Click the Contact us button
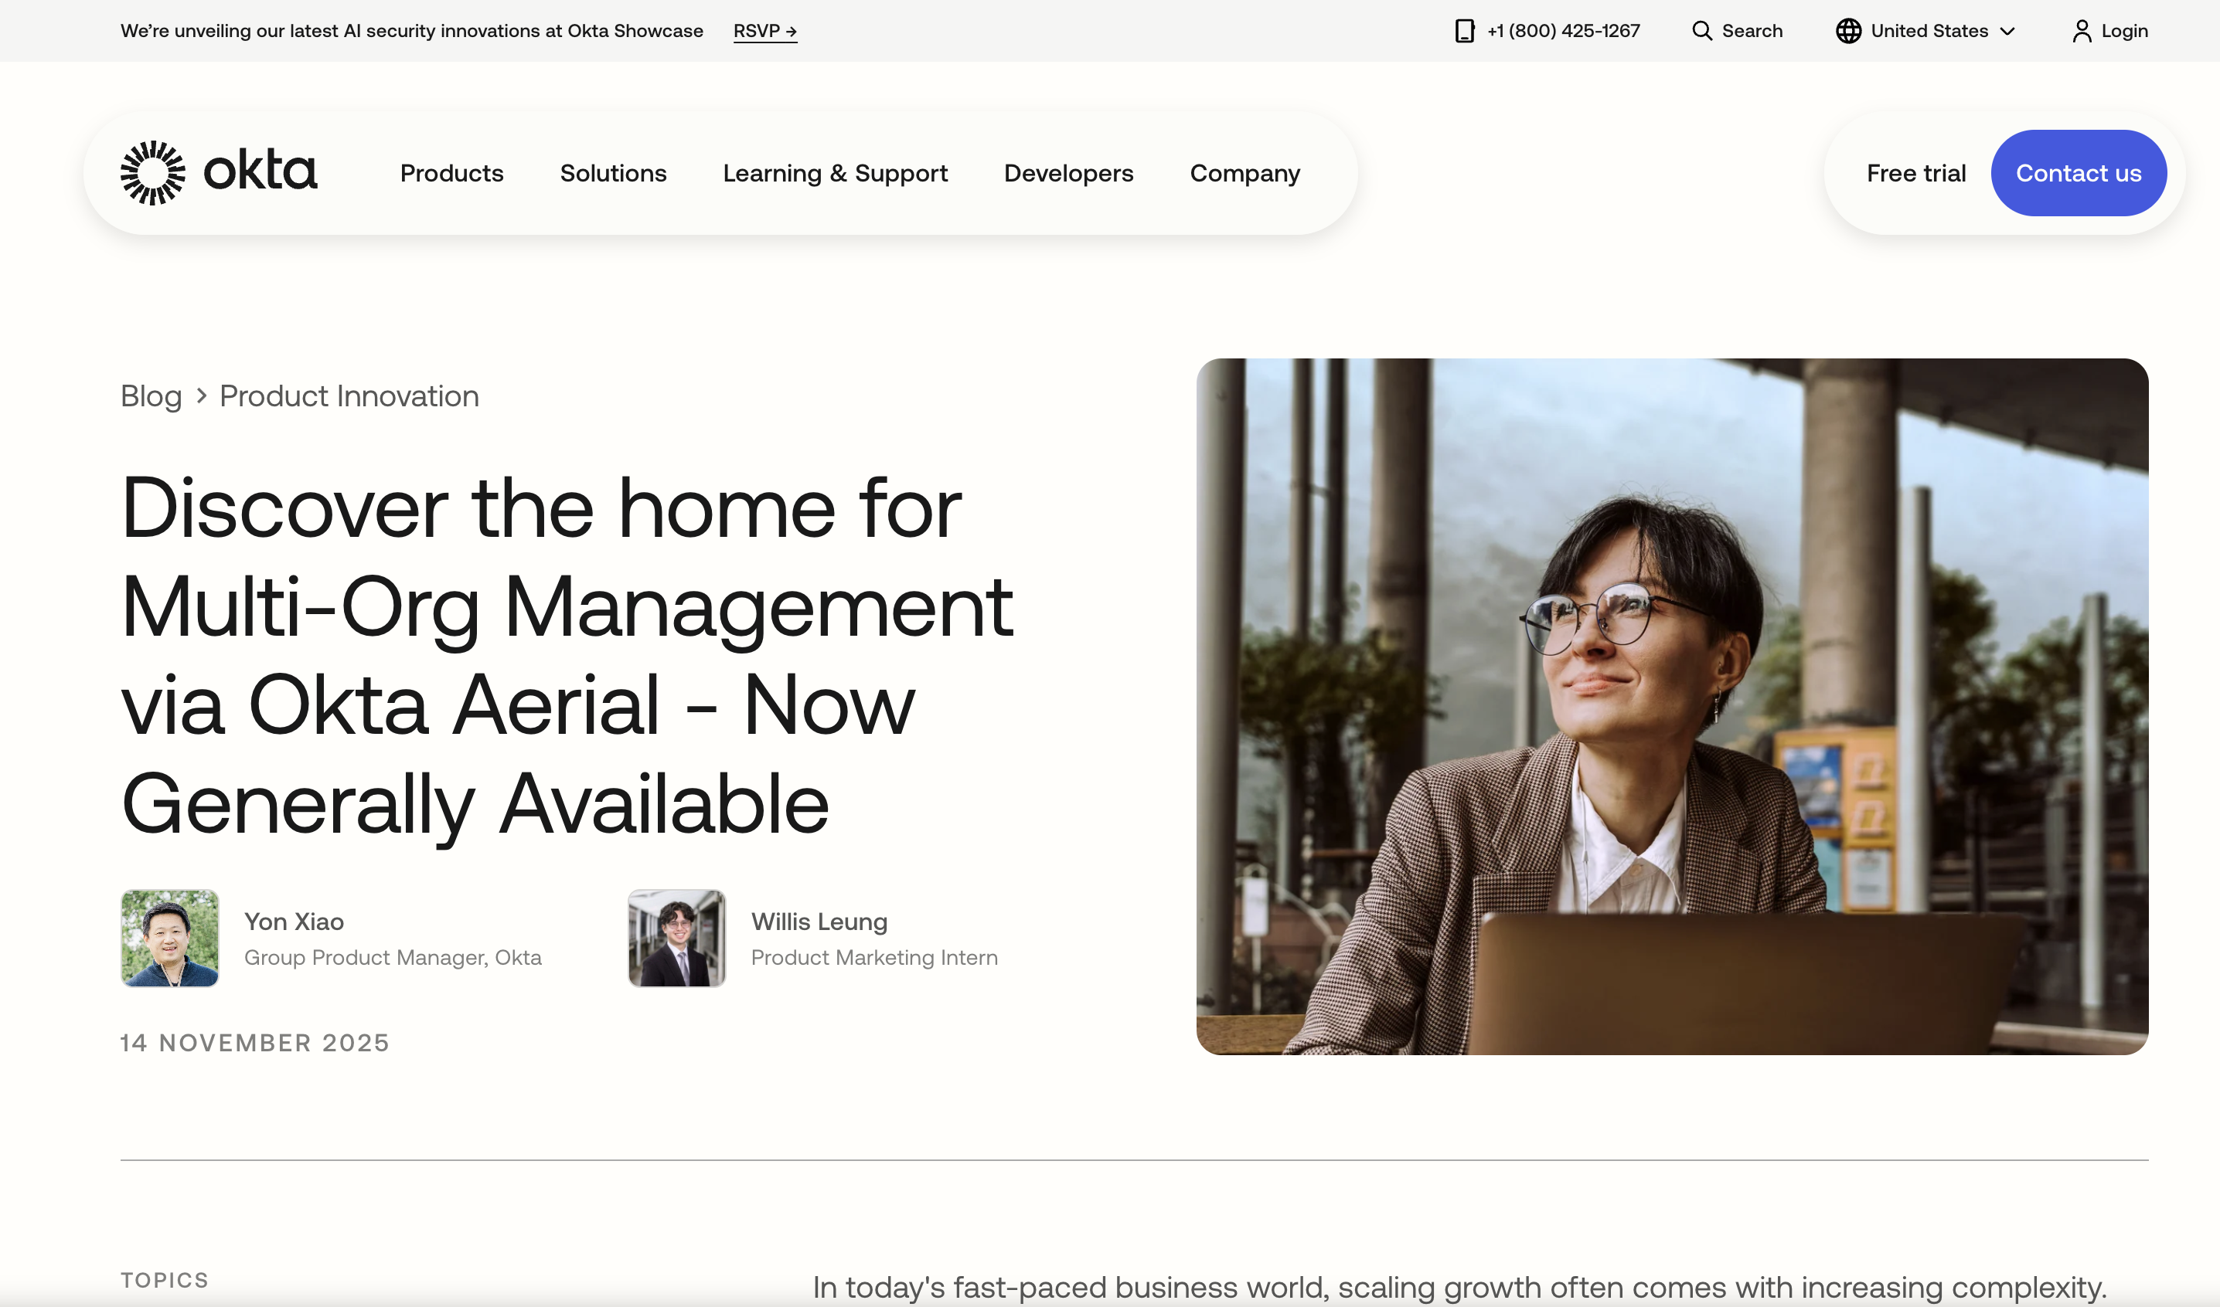The width and height of the screenshot is (2220, 1307). (x=2078, y=172)
